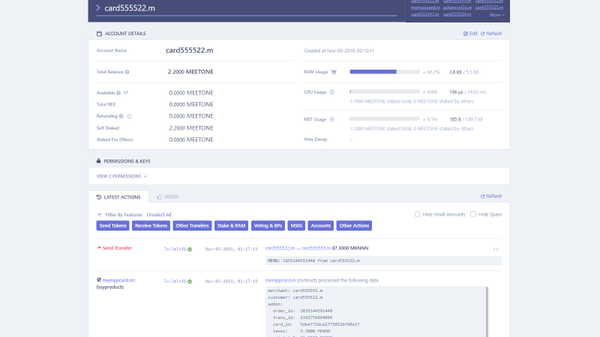
Task: Click the Unselect All link
Action: pyautogui.click(x=159, y=215)
